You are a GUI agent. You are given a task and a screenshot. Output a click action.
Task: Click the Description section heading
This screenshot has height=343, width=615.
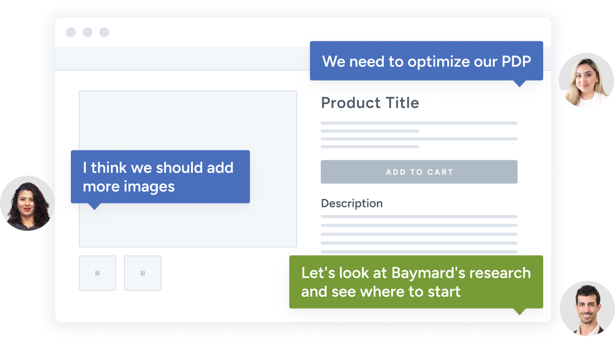[352, 203]
